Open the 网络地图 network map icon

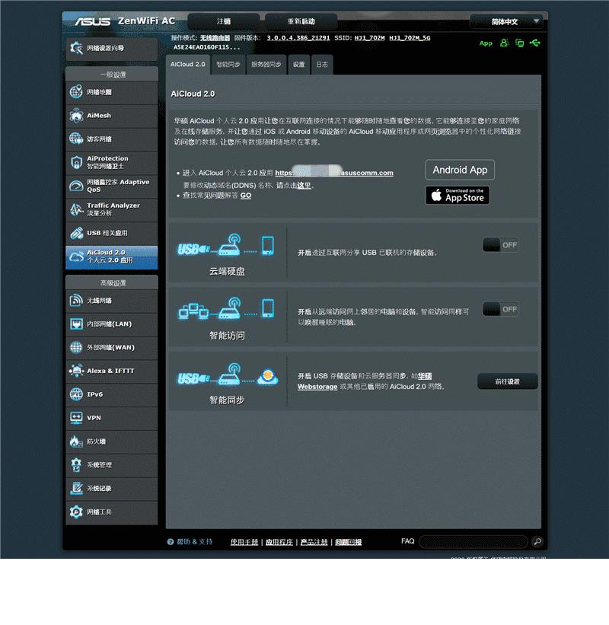click(76, 92)
